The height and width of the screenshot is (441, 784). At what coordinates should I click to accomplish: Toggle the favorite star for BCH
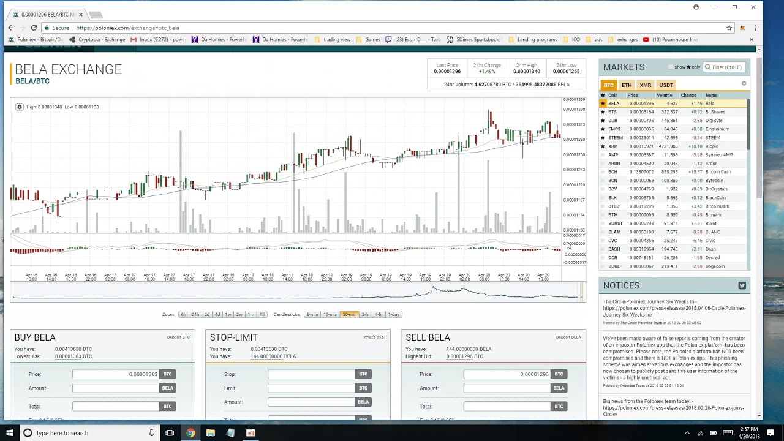pyautogui.click(x=603, y=172)
